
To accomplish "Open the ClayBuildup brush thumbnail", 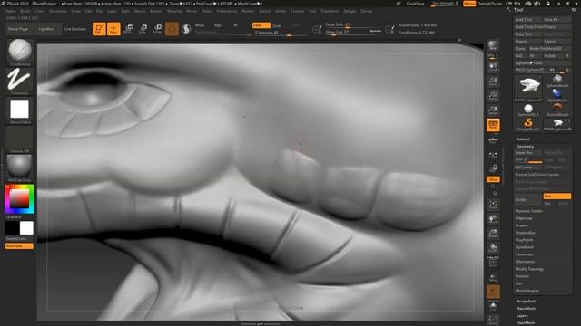I will (20, 53).
